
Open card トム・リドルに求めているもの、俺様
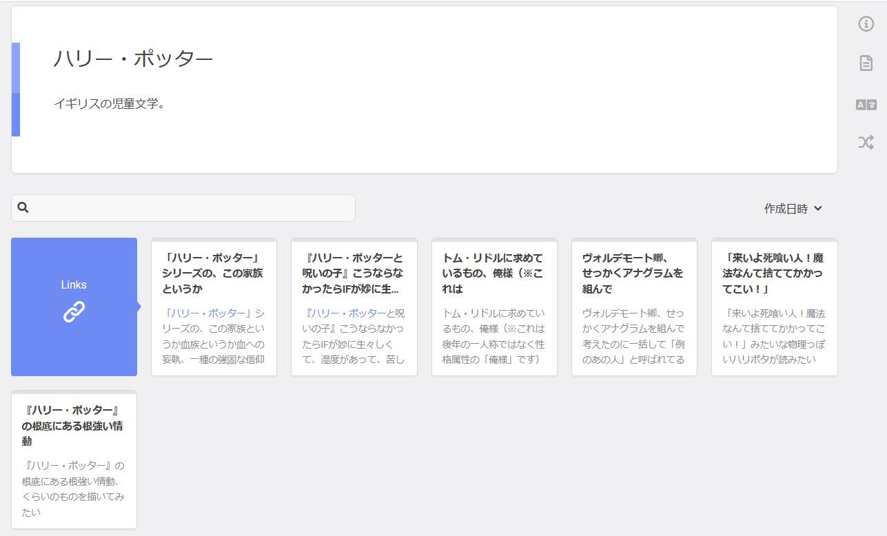point(494,307)
